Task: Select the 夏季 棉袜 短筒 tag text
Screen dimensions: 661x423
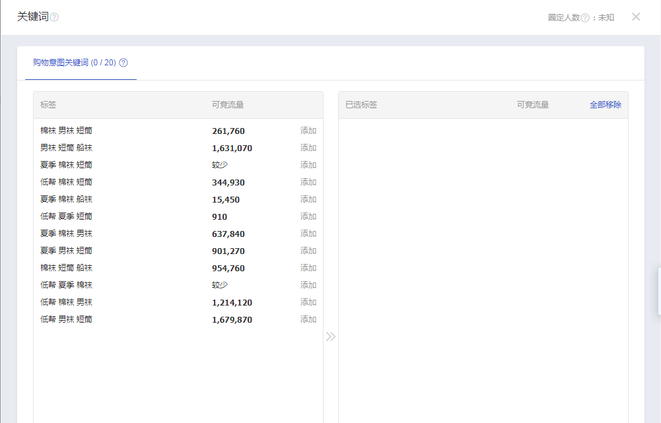Action: tap(66, 165)
